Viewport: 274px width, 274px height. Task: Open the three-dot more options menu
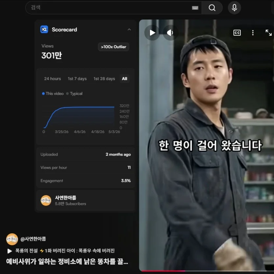pos(253,33)
